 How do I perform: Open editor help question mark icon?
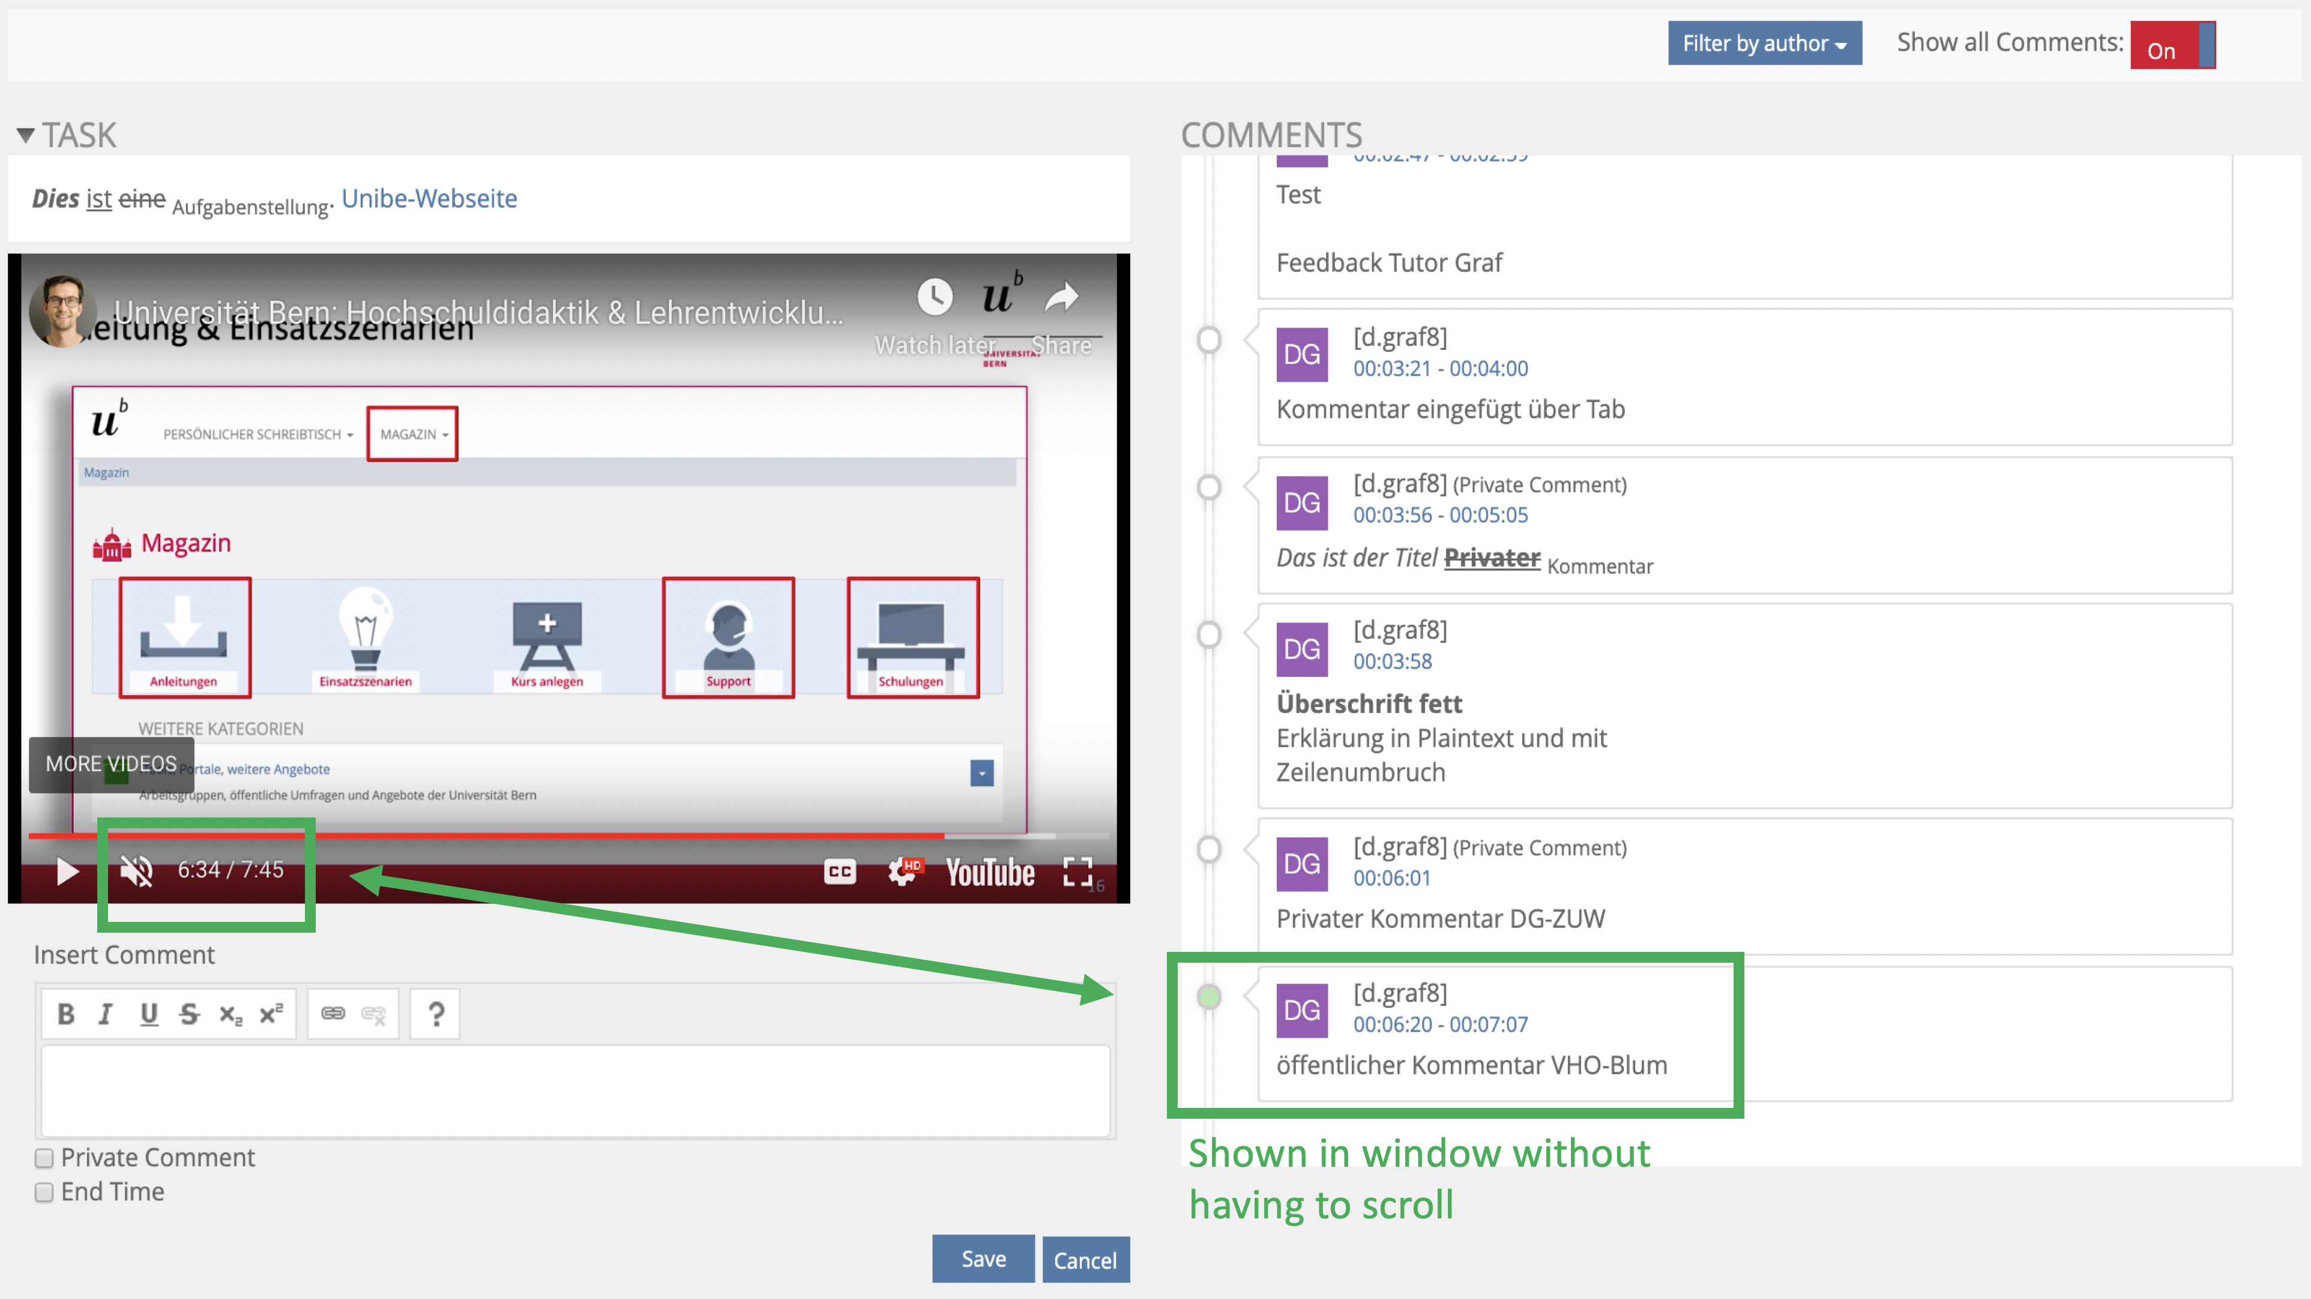[436, 1014]
